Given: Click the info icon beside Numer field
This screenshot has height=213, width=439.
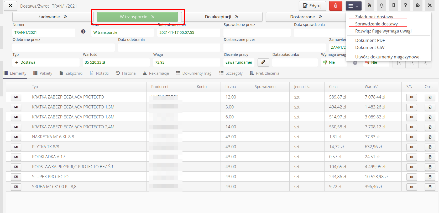Looking at the screenshot, I should 83,31.
